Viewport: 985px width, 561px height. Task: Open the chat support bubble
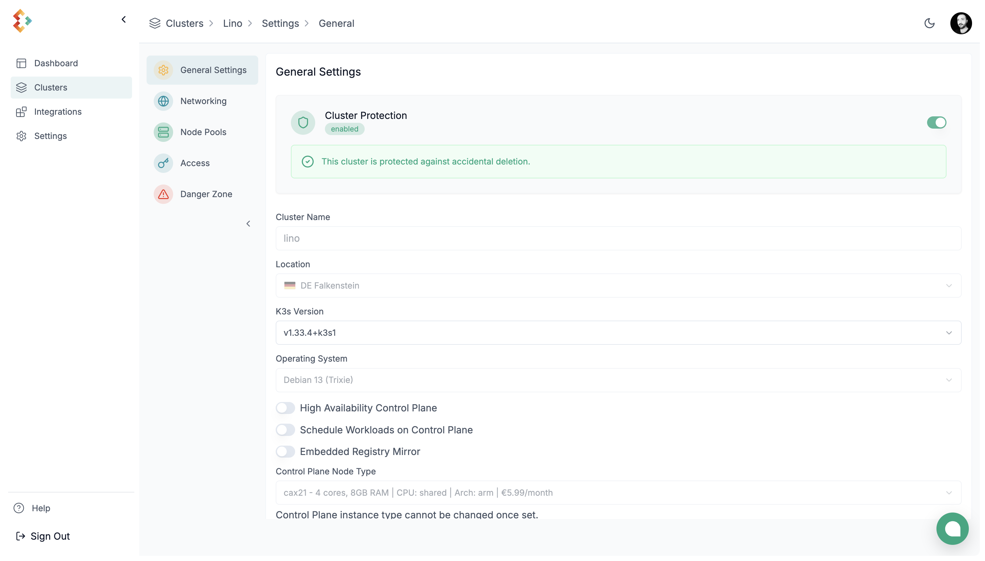pos(952,529)
